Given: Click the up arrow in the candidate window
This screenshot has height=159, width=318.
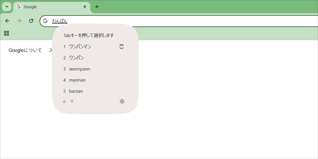Looking at the screenshot, I should [64, 101].
